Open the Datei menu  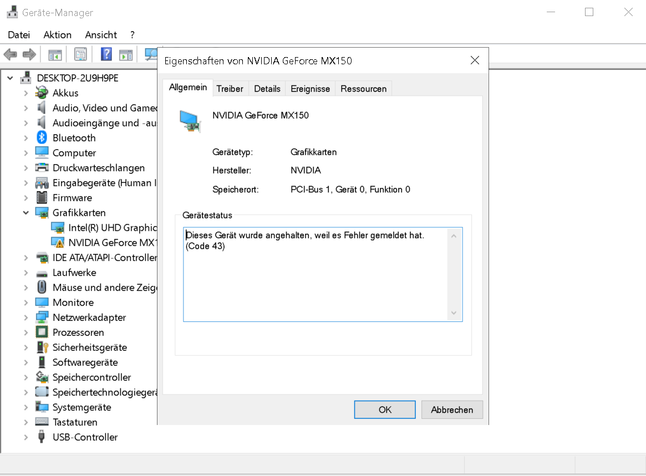tap(19, 35)
